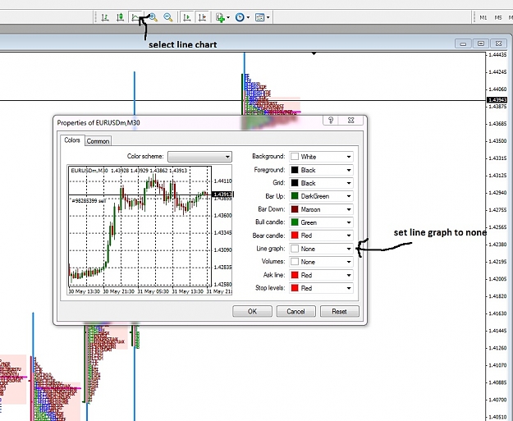Select the line chart toolbar icon
This screenshot has height=421, width=513.
(x=135, y=17)
